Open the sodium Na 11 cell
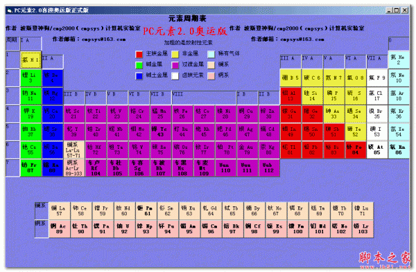 point(31,96)
